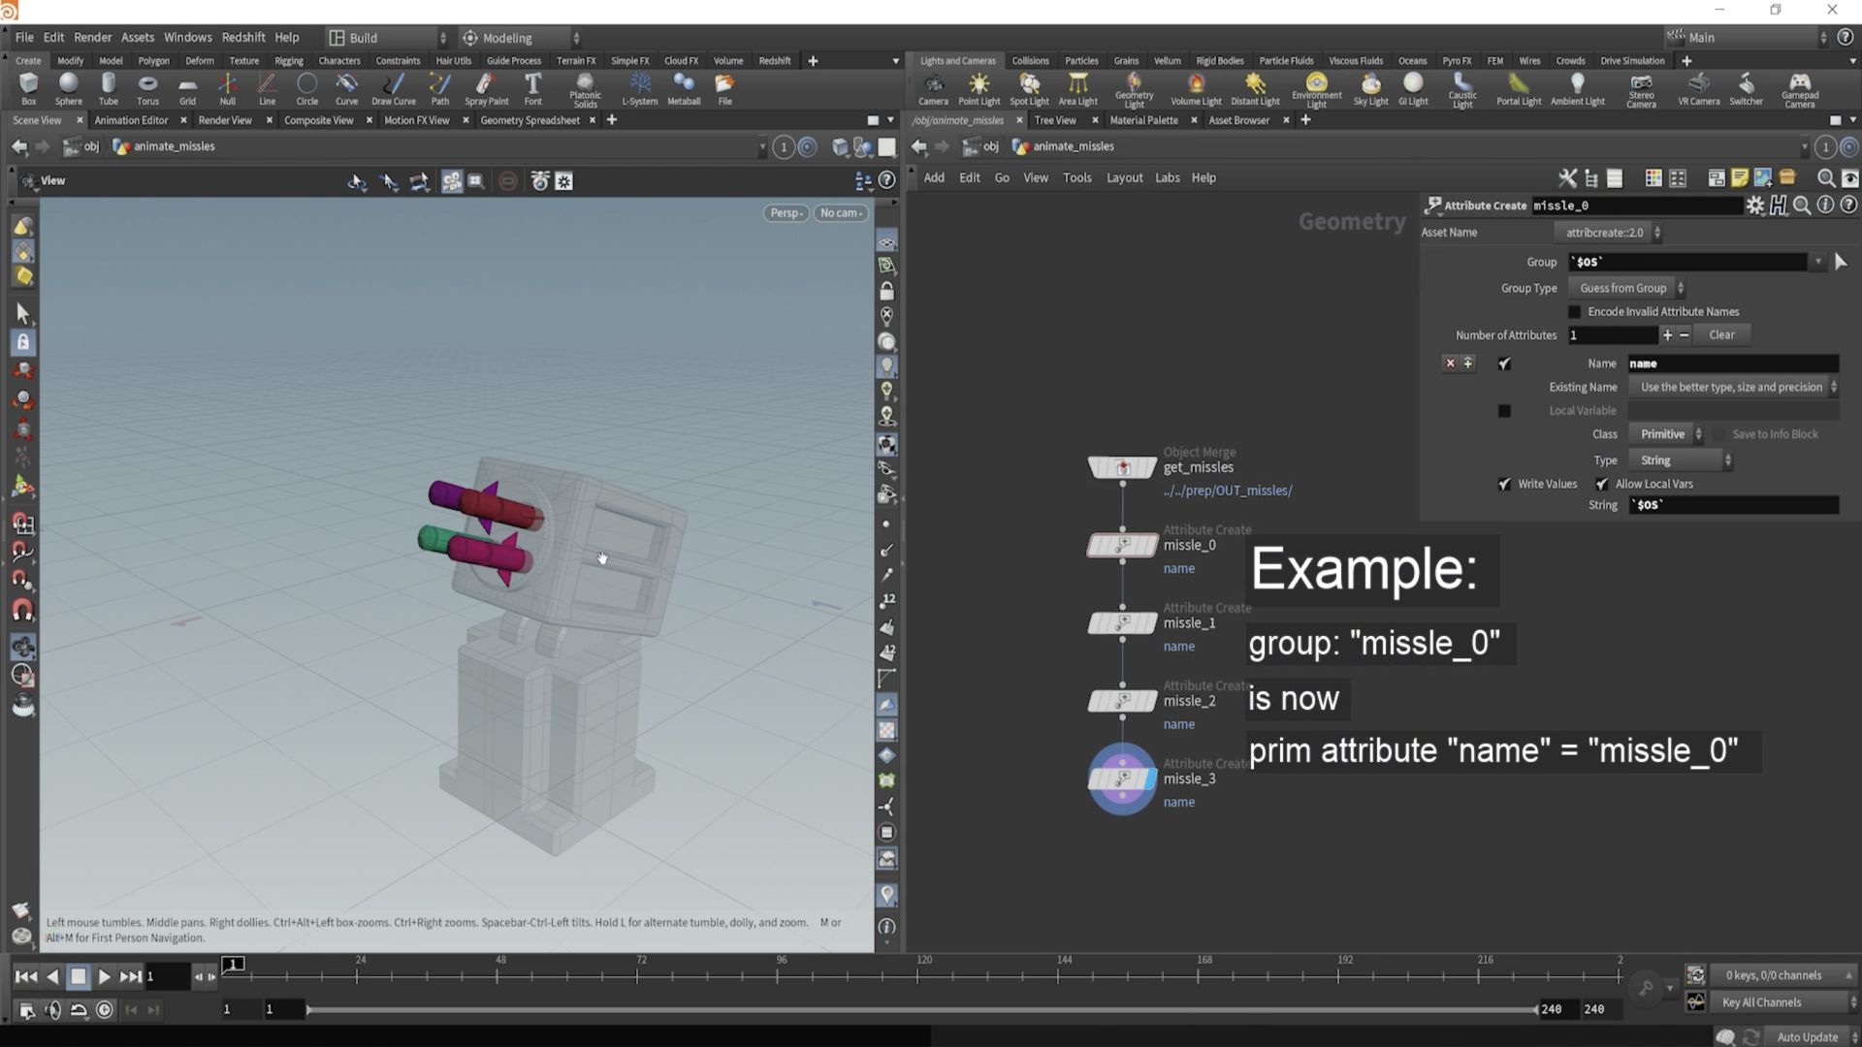This screenshot has width=1862, height=1047.
Task: Click the String value input field
Action: tap(1733, 505)
